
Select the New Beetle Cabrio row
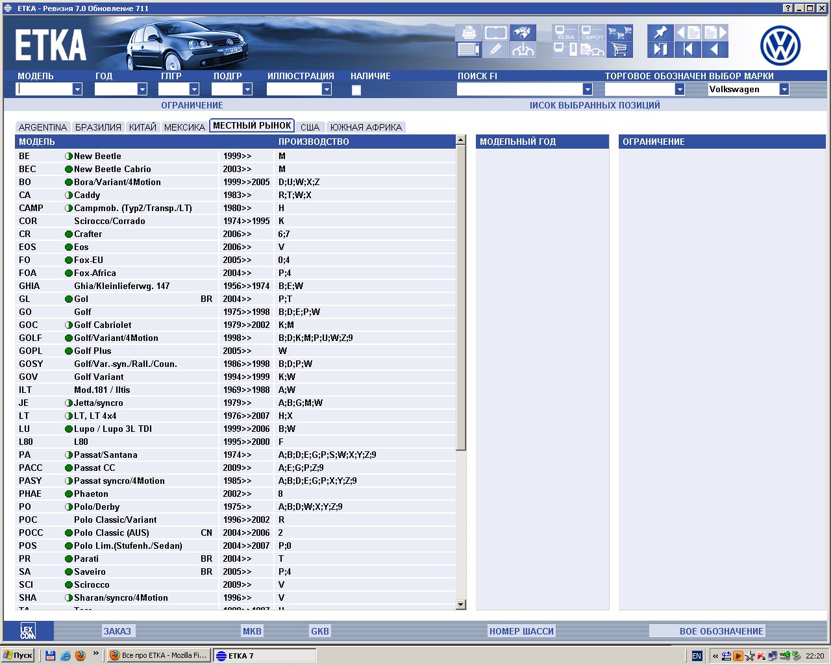[235, 169]
